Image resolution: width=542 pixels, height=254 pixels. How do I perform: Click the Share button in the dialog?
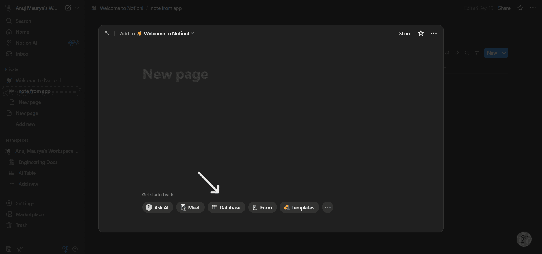coord(405,33)
